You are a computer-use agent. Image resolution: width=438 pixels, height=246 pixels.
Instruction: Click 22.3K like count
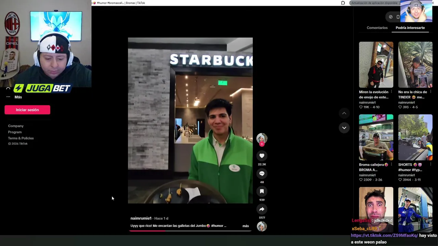(262, 164)
